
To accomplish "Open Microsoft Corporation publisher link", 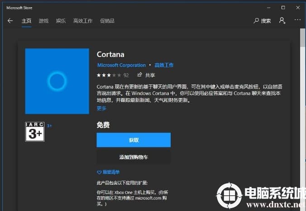I will click(122, 65).
